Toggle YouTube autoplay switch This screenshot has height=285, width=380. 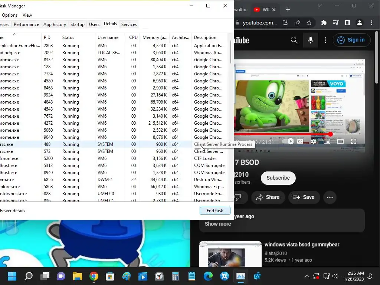coord(288,141)
